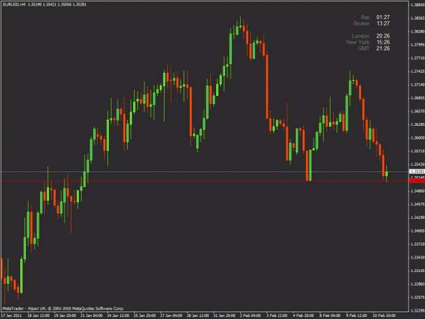Click the 17 Jan 2011 date label
The height and width of the screenshot is (319, 425).
tap(11, 316)
